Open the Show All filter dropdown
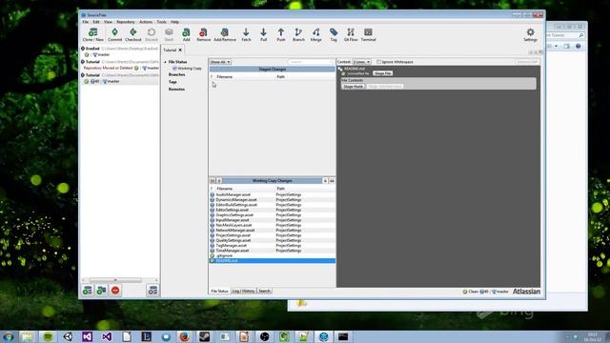This screenshot has width=610, height=343. (220, 62)
